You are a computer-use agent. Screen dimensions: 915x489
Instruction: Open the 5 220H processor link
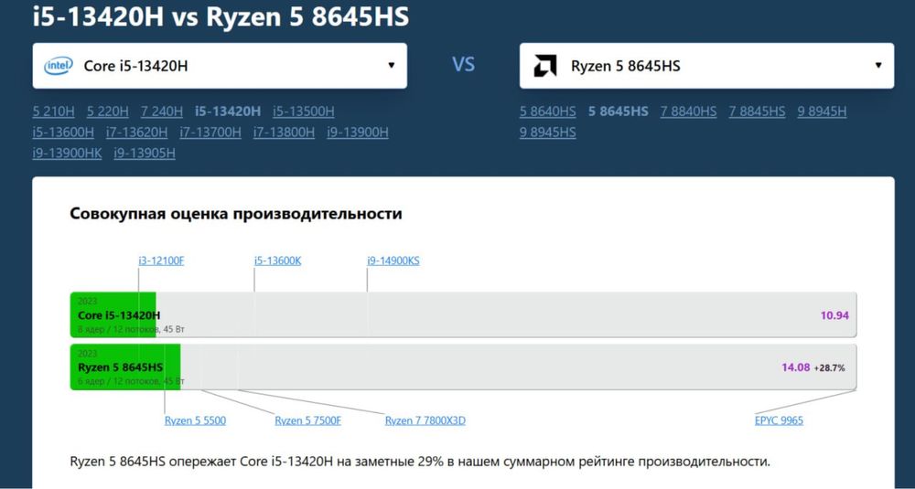[x=107, y=112]
